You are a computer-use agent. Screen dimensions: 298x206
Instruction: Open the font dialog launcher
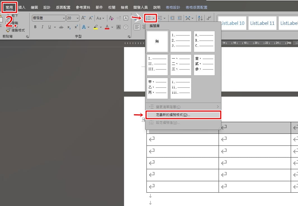pos(129,37)
